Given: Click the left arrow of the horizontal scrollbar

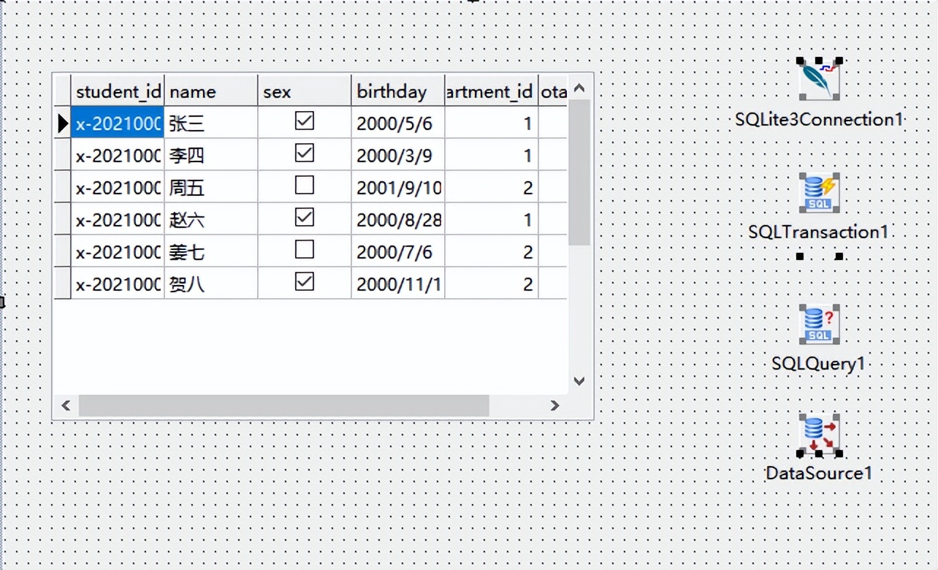Looking at the screenshot, I should 66,406.
